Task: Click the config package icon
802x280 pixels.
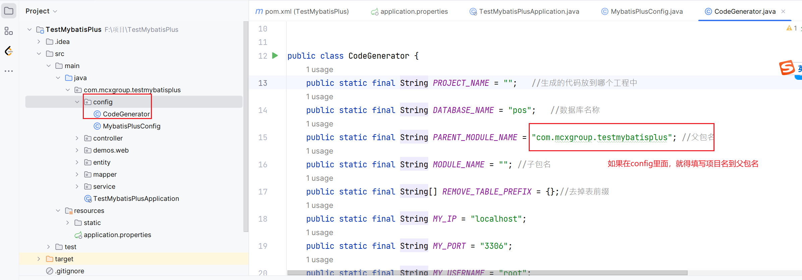Action: click(x=88, y=102)
